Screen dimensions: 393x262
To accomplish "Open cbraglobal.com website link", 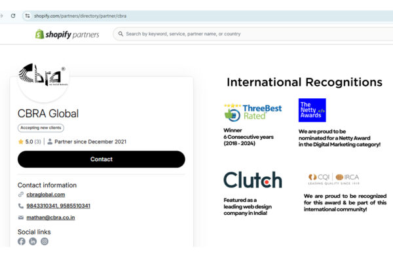I will click(x=46, y=195).
